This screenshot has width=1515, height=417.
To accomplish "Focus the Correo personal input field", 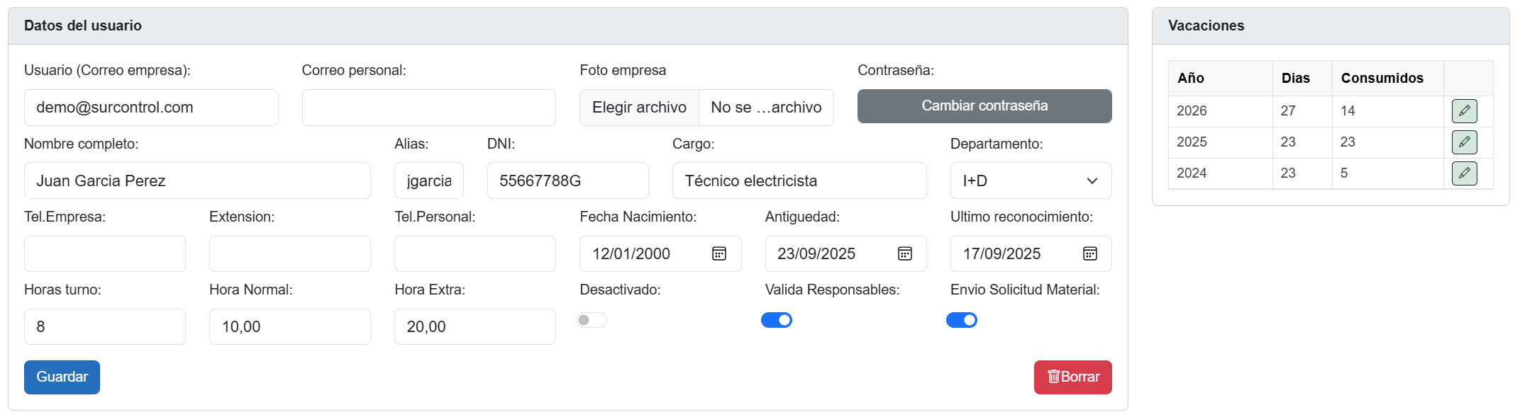I will 428,108.
